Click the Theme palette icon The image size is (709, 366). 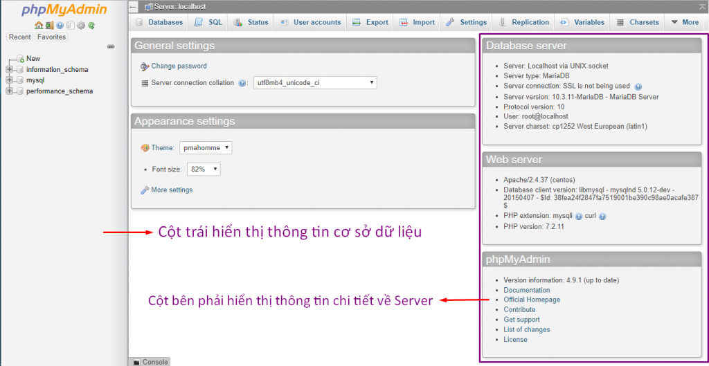(145, 148)
